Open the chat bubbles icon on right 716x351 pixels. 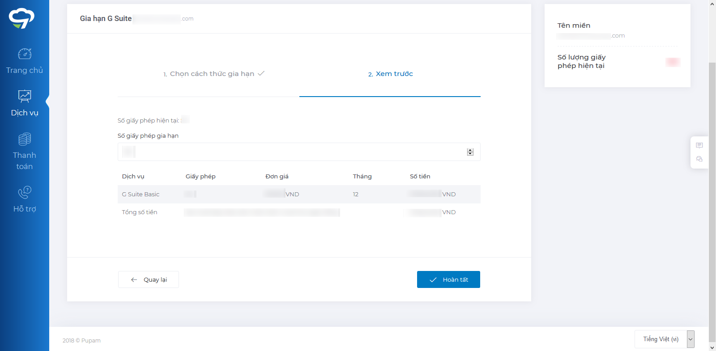click(699, 159)
